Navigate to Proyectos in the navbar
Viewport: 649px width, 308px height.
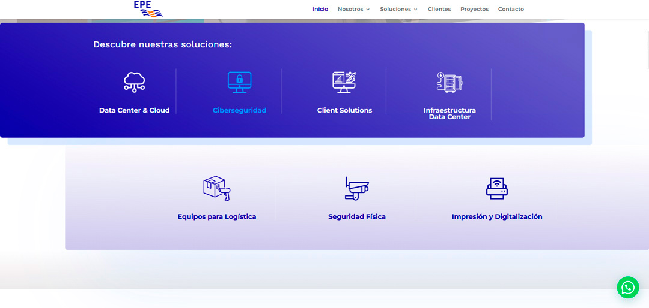pyautogui.click(x=474, y=9)
